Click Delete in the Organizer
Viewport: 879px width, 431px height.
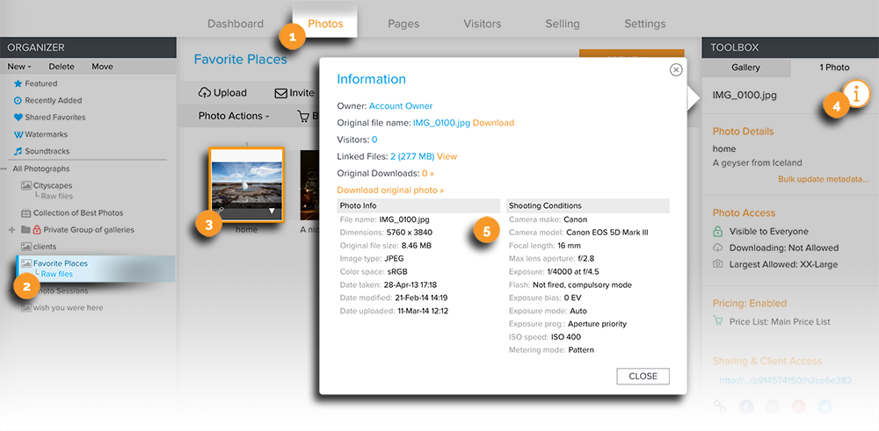(x=62, y=67)
